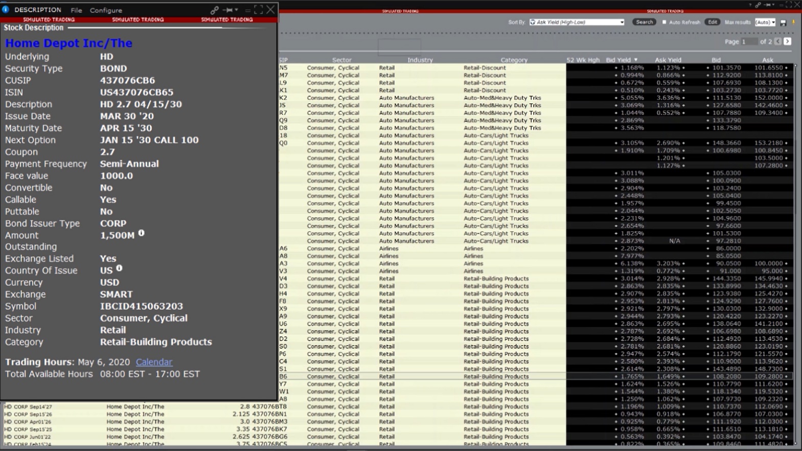The width and height of the screenshot is (802, 451).
Task: Click the 152.0000 ask price cell
Action: tap(768, 98)
